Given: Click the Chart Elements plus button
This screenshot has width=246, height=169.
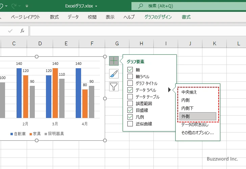Looking at the screenshot, I should pyautogui.click(x=114, y=61).
